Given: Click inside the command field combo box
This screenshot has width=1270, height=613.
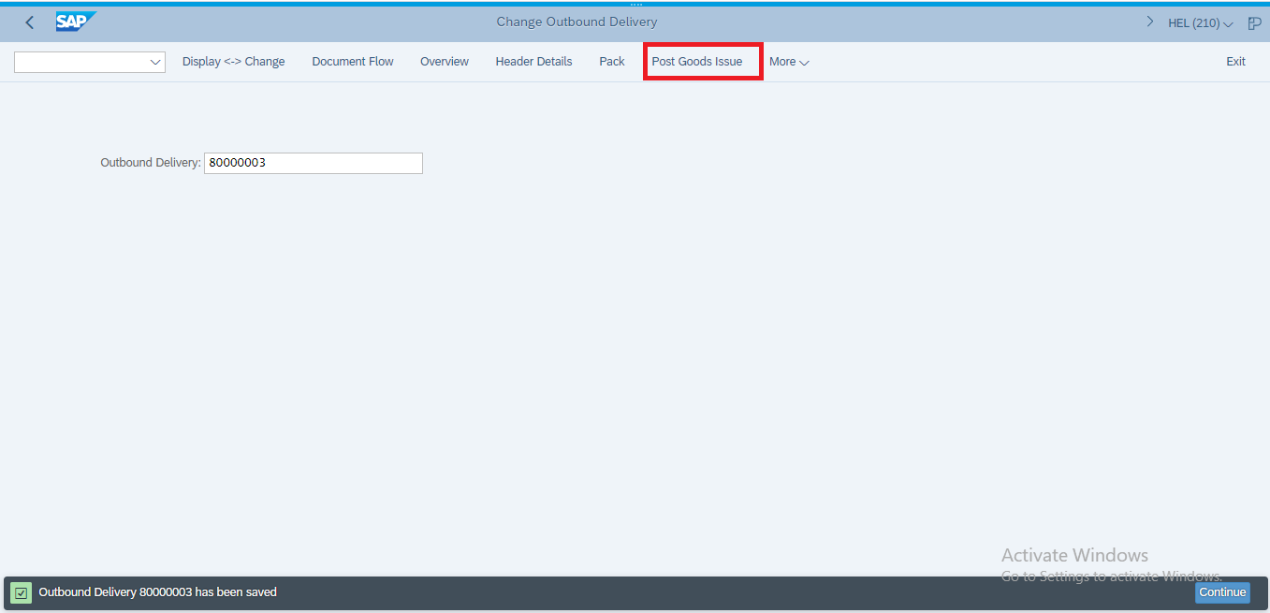Looking at the screenshot, I should point(82,61).
